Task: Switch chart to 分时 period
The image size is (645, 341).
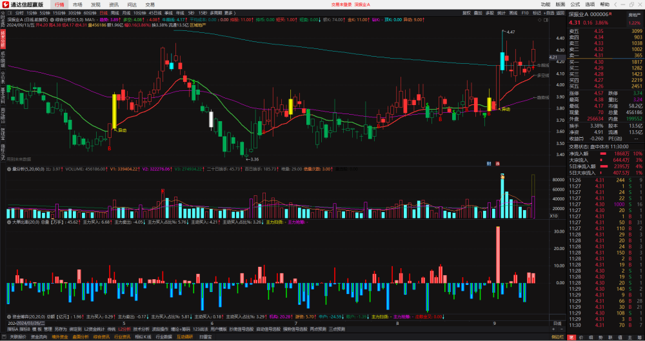Action: coord(19,13)
